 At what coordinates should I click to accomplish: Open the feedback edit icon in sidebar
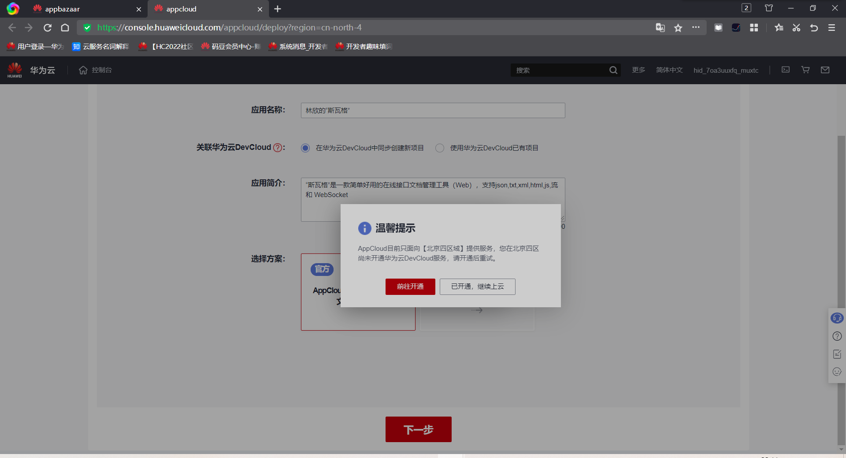tap(837, 354)
